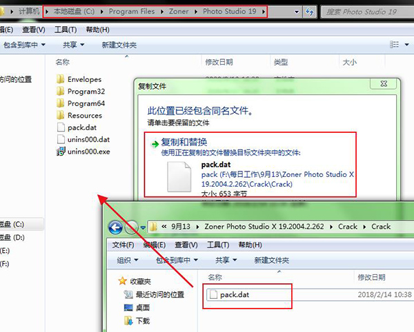414x332 pixels.
Task: Open the 查看(V) menu in main window
Action: pyautogui.click(x=34, y=30)
